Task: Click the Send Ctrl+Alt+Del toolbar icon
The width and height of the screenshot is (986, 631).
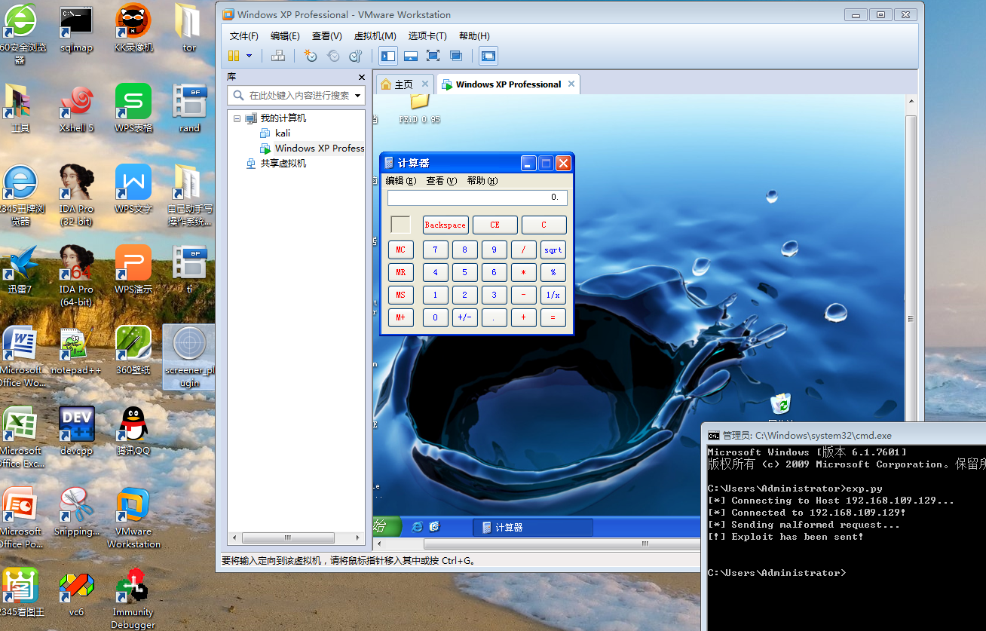Action: pyautogui.click(x=278, y=56)
